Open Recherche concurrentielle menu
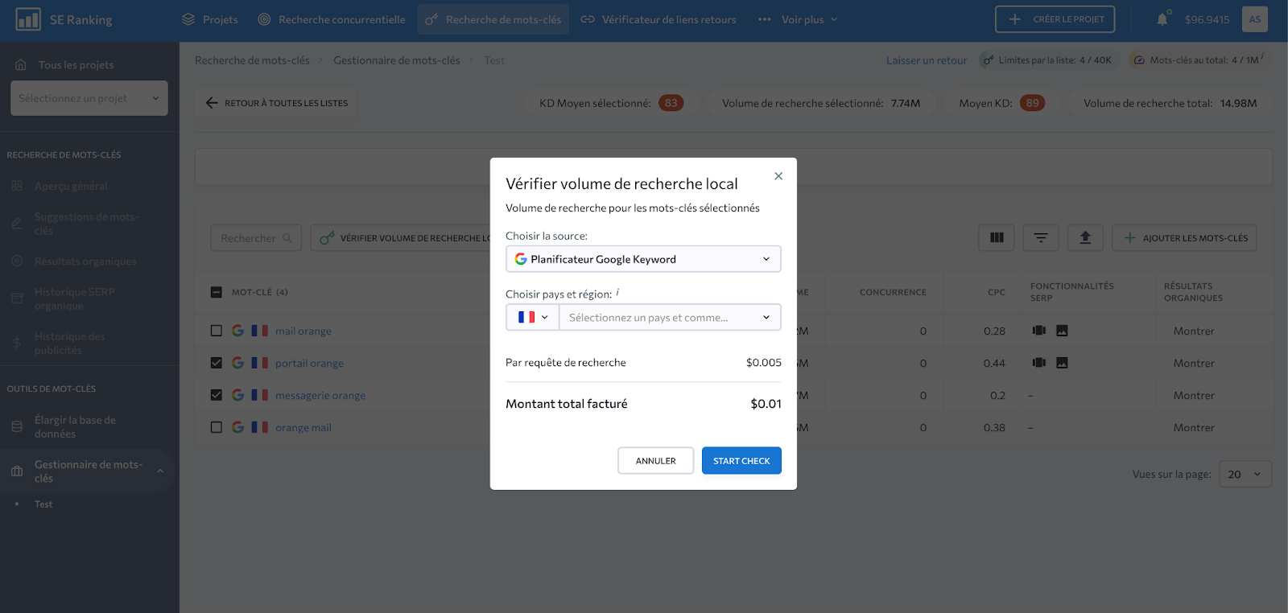The image size is (1288, 613). pos(332,19)
